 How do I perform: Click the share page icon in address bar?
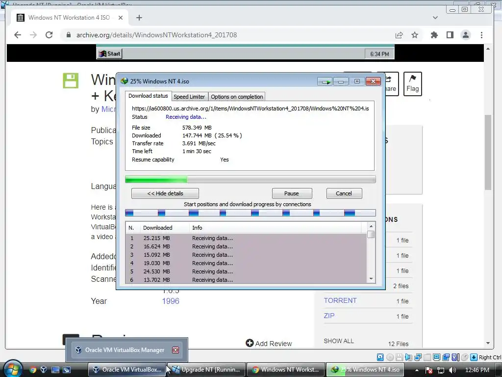coord(399,35)
